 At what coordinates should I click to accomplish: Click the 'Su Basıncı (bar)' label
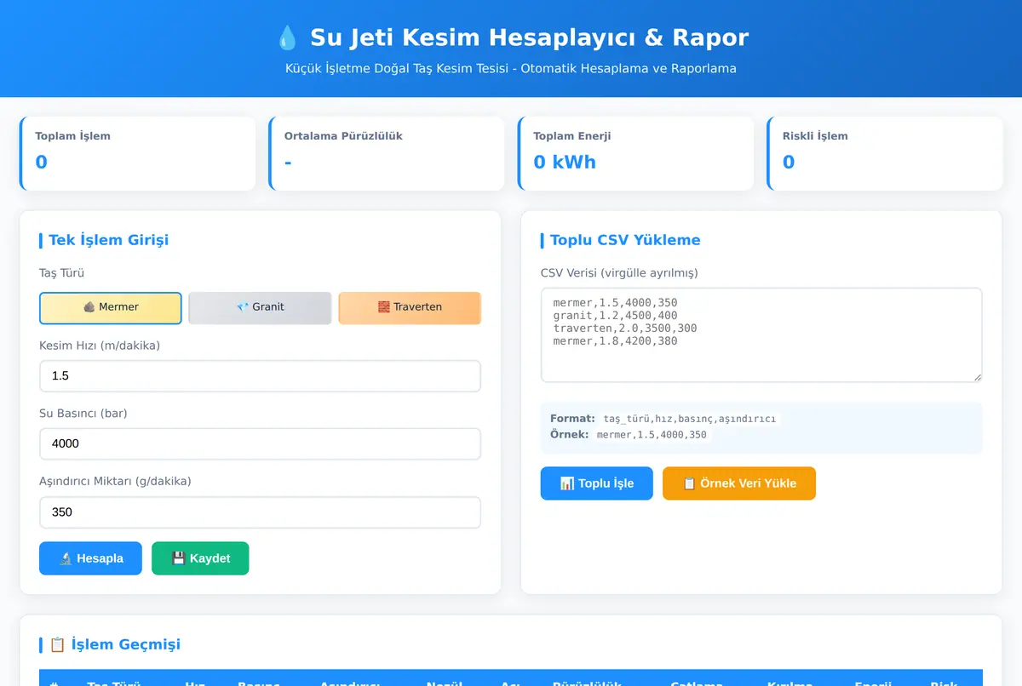pos(83,413)
